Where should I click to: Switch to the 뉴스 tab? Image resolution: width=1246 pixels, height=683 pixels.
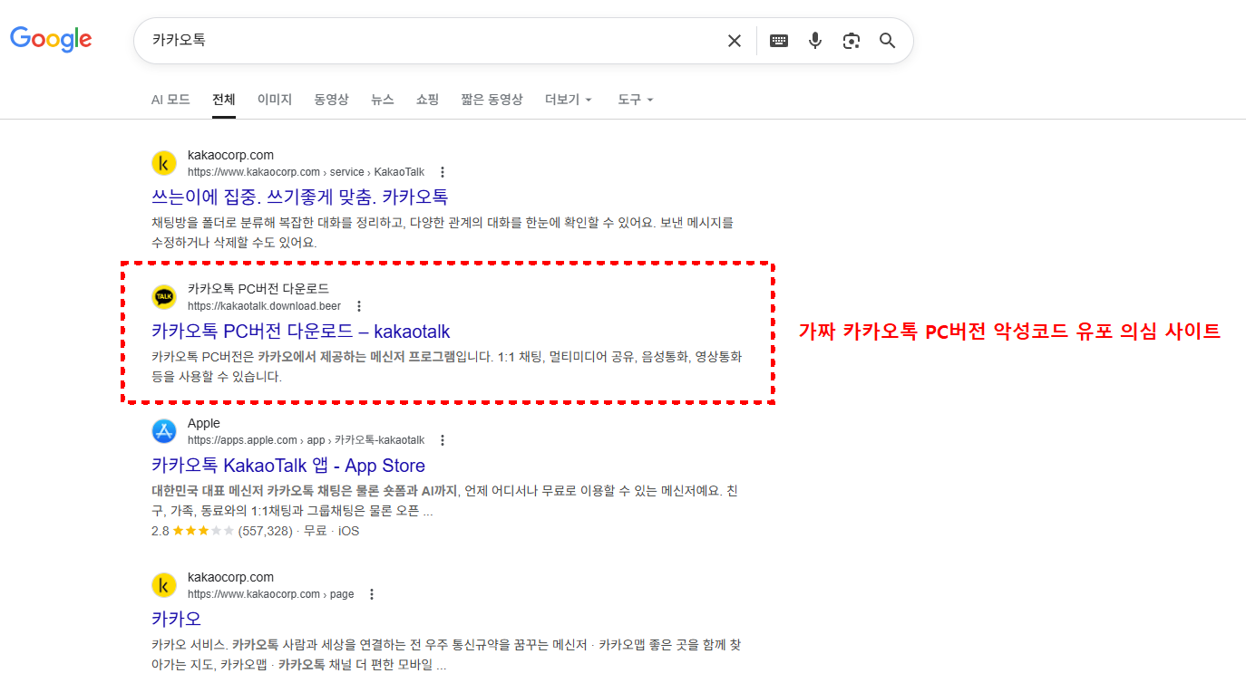click(383, 100)
